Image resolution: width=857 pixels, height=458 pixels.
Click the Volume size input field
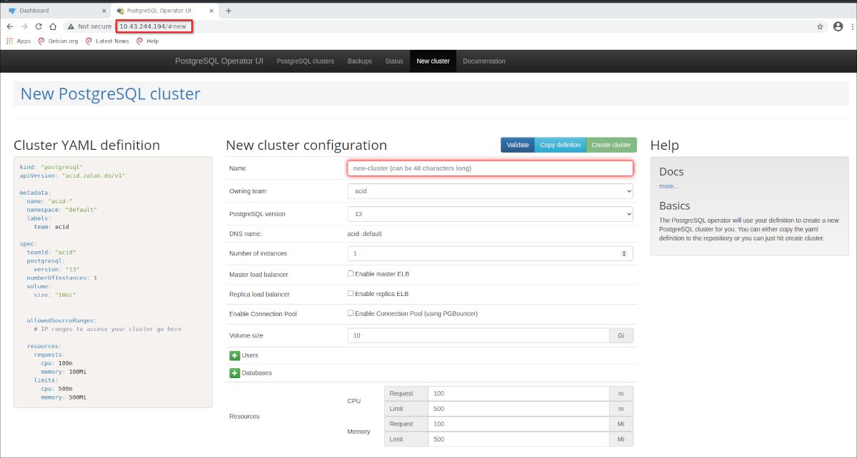478,335
